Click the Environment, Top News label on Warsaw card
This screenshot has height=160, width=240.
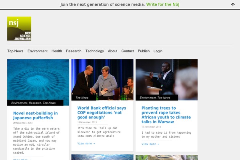coord(155,98)
